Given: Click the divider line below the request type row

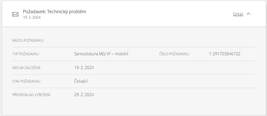Looking at the screenshot, I should tap(134, 61).
